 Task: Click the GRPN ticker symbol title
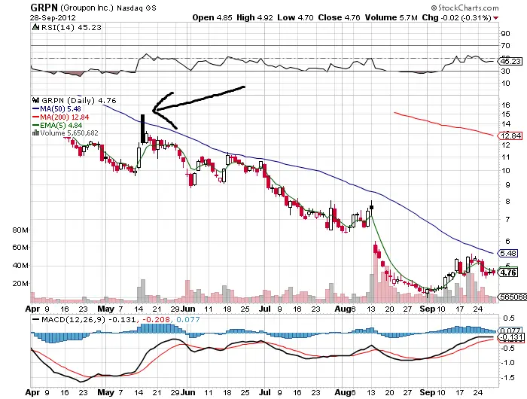point(44,8)
